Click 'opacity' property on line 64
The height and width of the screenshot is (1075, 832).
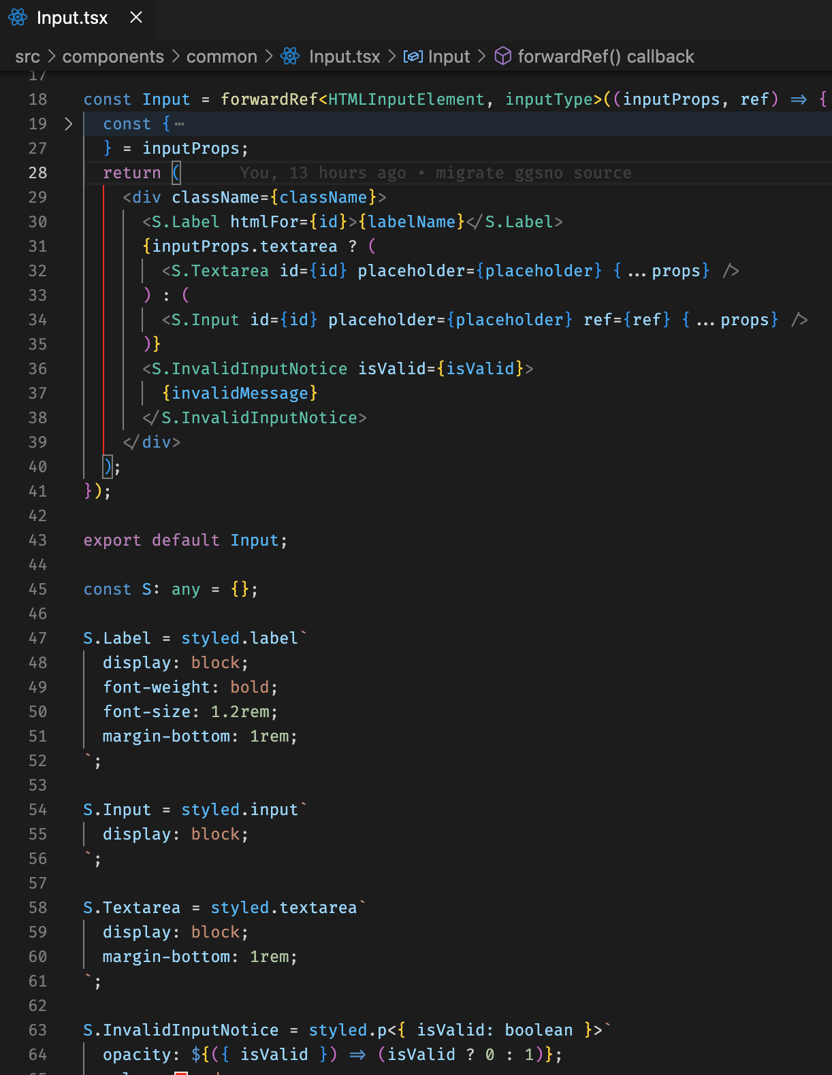(137, 1055)
